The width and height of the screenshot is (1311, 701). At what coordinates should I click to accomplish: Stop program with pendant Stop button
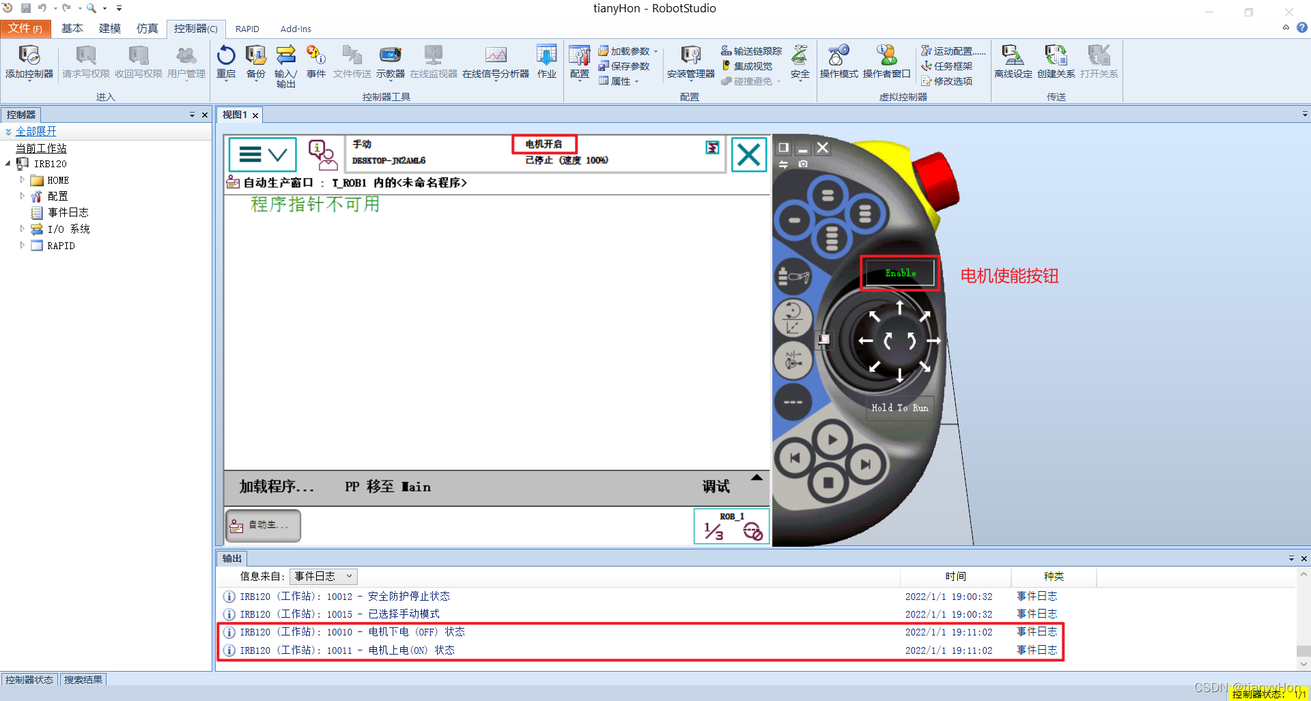coord(828,483)
